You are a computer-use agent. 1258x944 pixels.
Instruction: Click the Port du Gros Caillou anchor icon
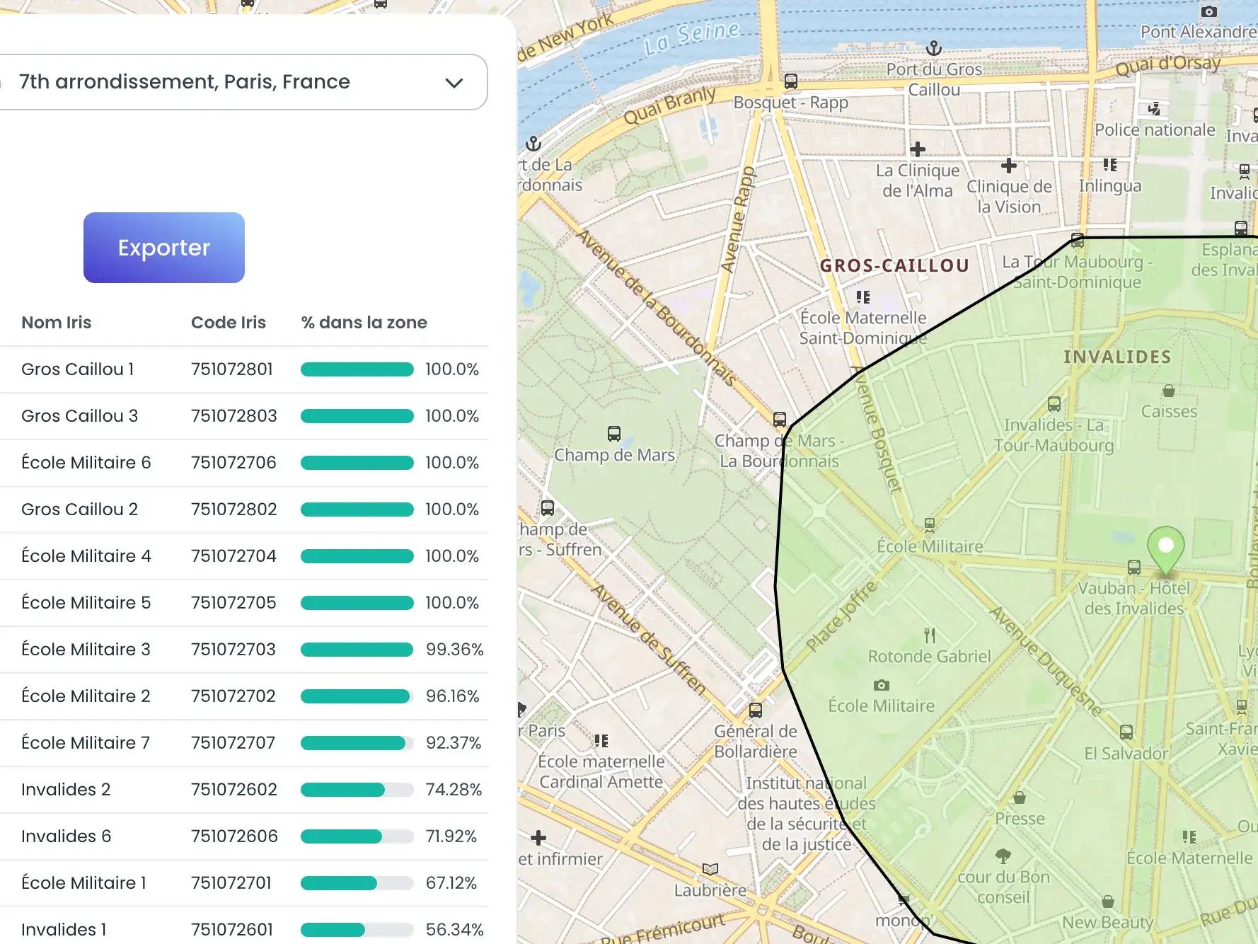point(934,48)
